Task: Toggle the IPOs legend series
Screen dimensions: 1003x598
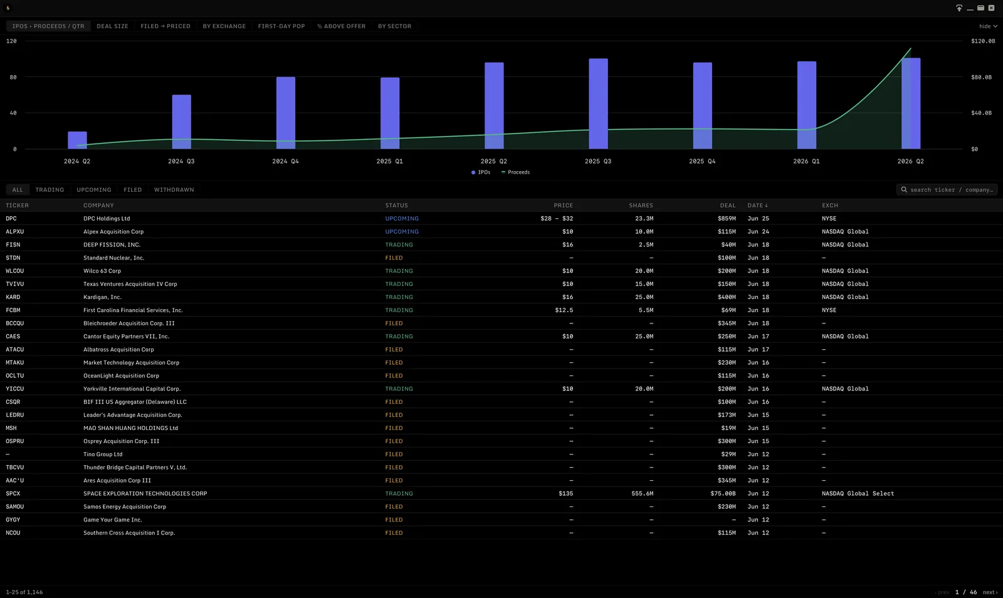Action: click(x=481, y=172)
